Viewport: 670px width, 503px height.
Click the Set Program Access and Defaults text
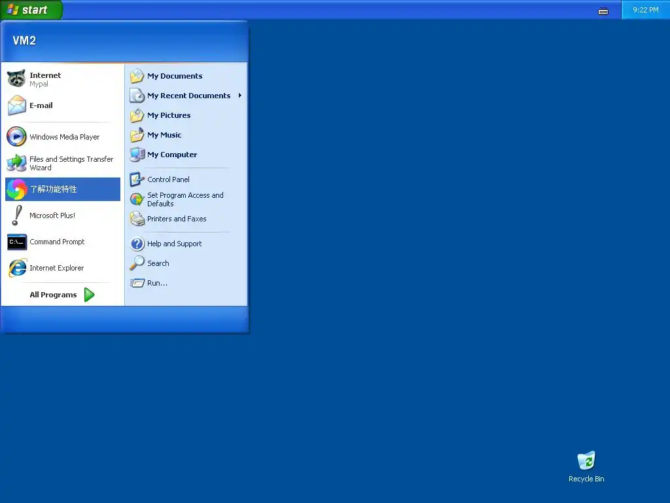coord(185,199)
